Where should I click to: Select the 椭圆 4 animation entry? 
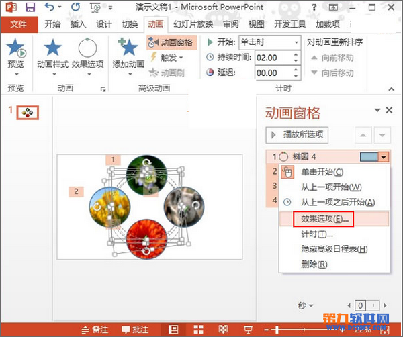pos(328,156)
